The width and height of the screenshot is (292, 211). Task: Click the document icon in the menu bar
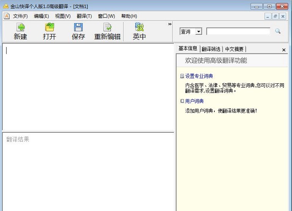click(7, 16)
